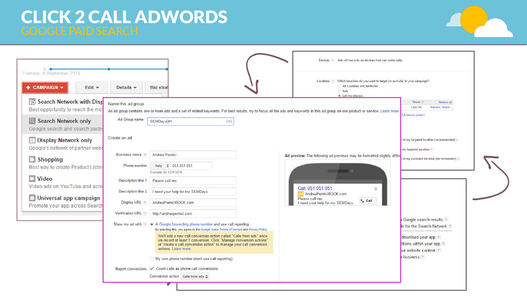Open the Google forwarding phone number link
Viewport: 527px width, 296px height.
[186, 224]
